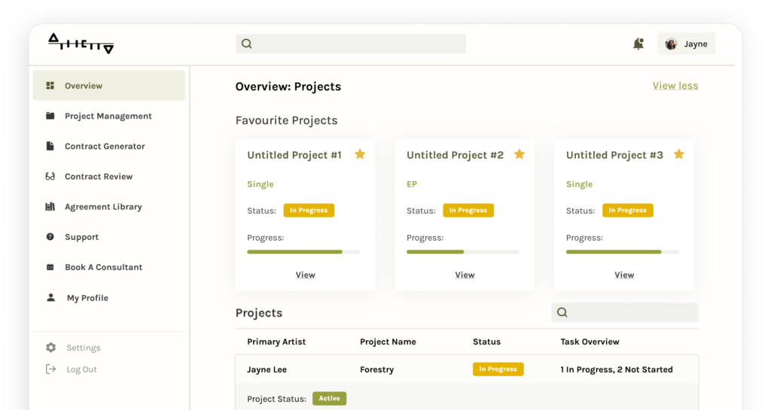Go to Book A Consultant page
The width and height of the screenshot is (771, 410).
click(103, 267)
